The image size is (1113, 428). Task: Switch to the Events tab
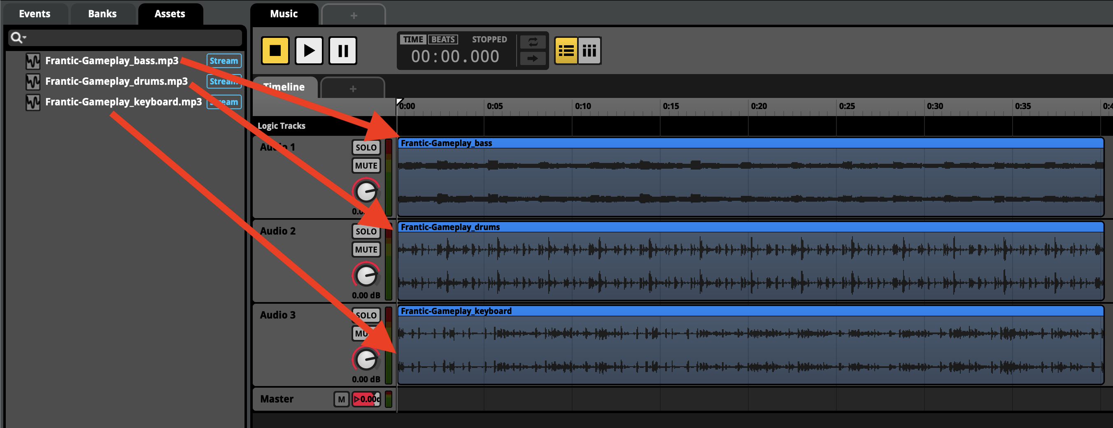click(35, 14)
